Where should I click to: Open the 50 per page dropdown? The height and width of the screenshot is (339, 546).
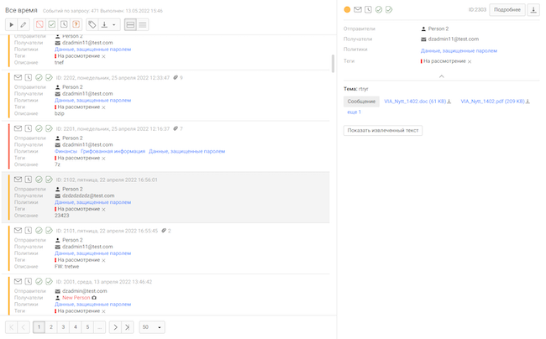tap(152, 327)
